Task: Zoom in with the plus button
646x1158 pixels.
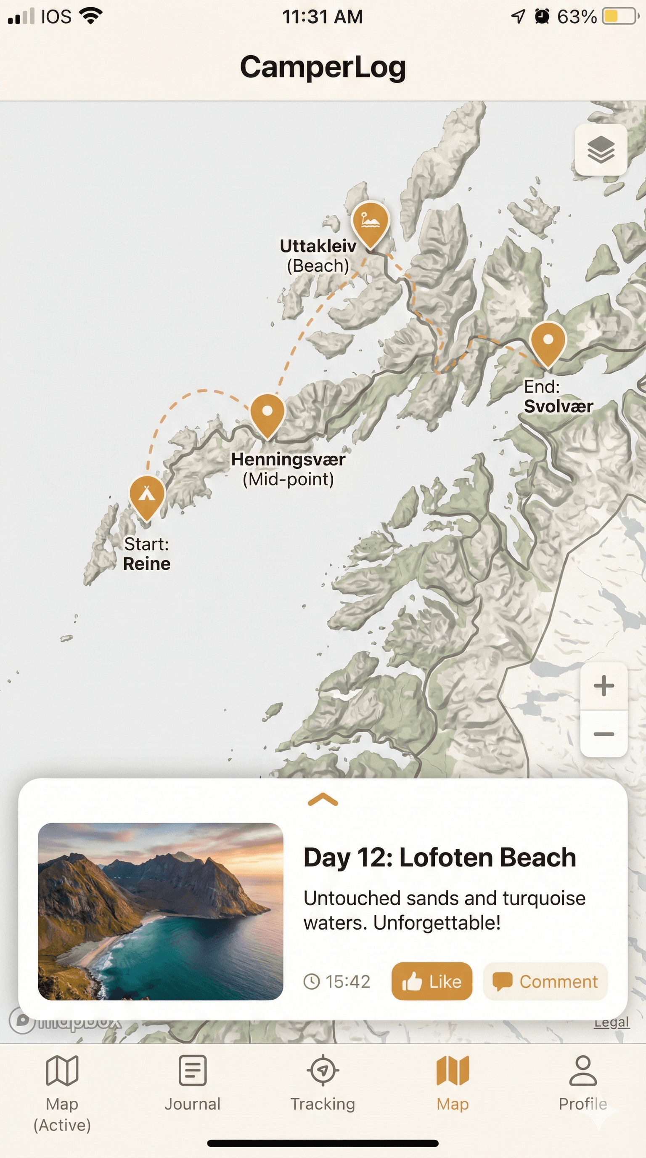Action: pyautogui.click(x=604, y=686)
